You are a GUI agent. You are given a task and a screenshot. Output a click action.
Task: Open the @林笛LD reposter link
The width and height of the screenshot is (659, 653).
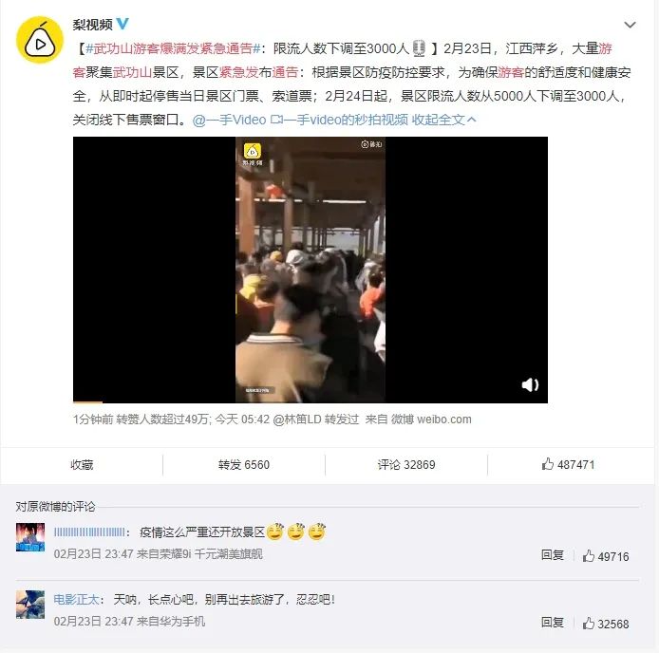click(297, 420)
